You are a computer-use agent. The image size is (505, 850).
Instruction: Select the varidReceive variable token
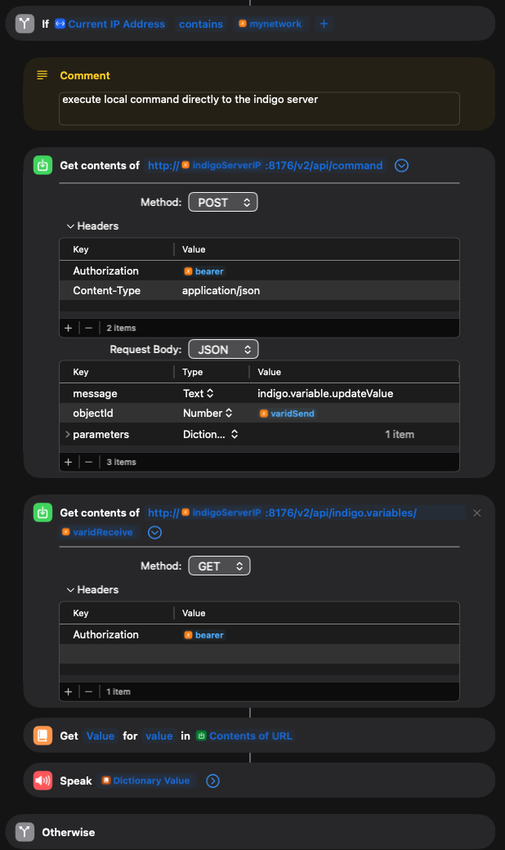tap(97, 532)
